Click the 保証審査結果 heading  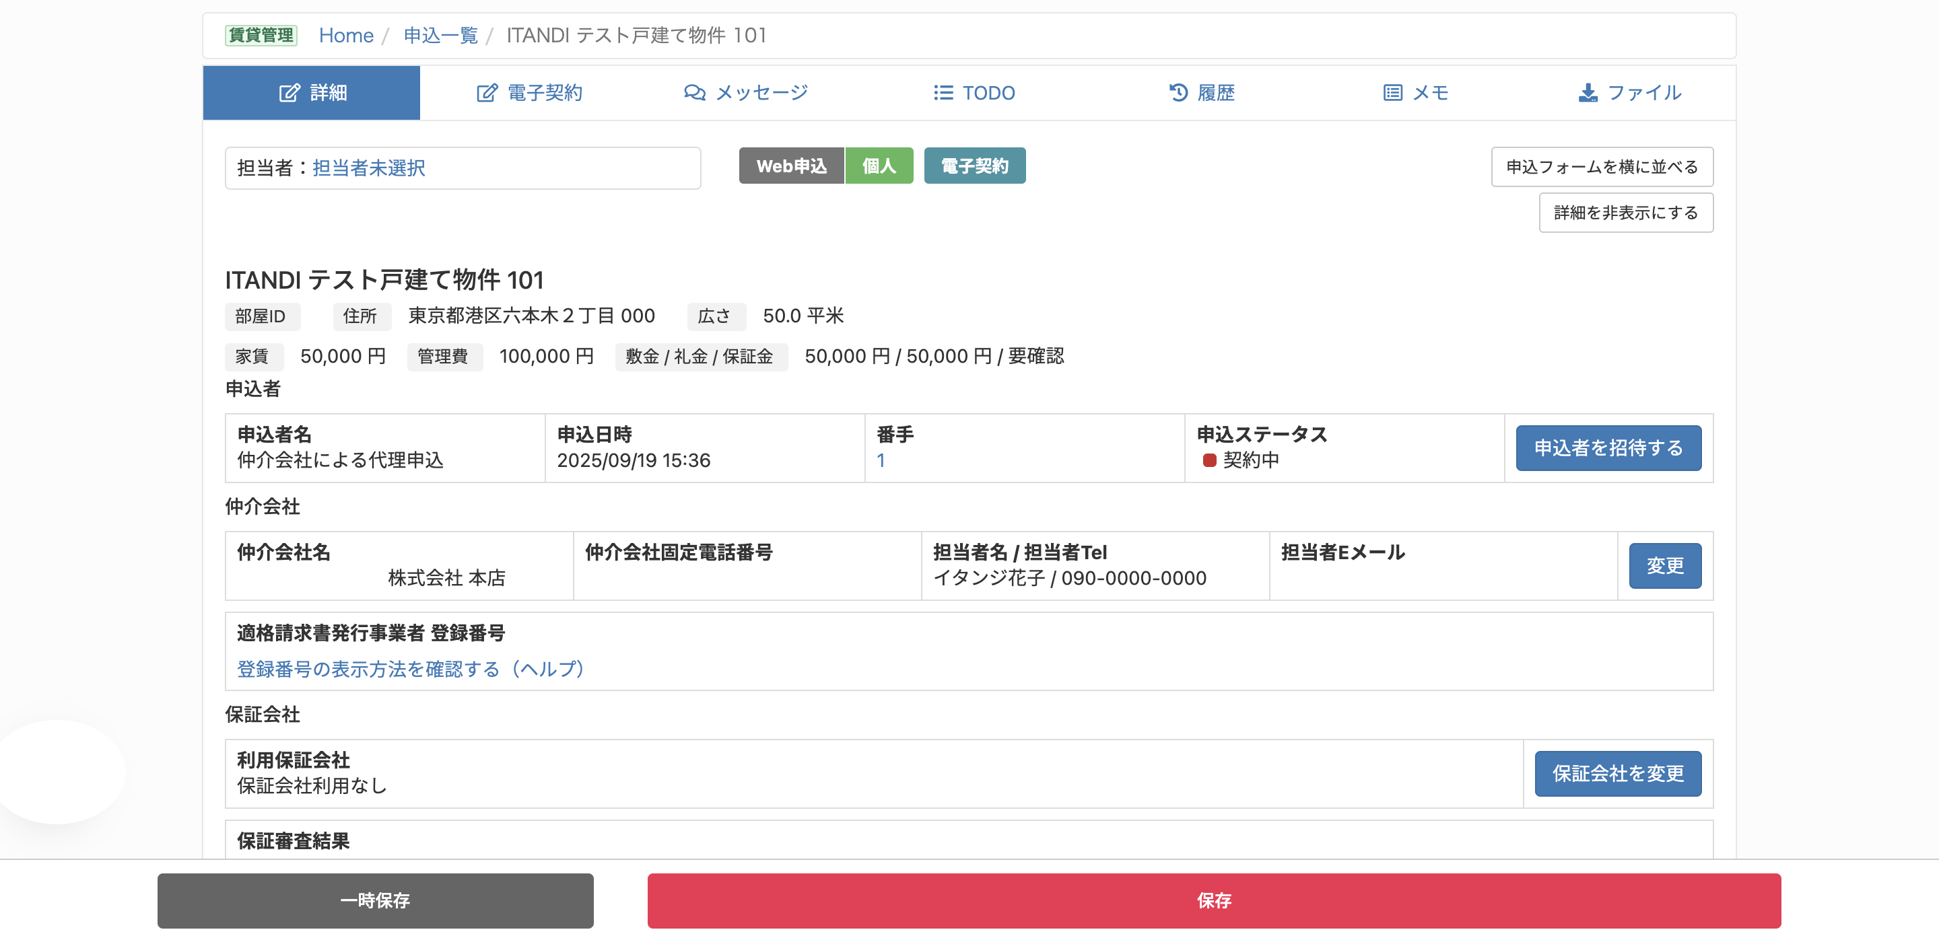tap(294, 840)
